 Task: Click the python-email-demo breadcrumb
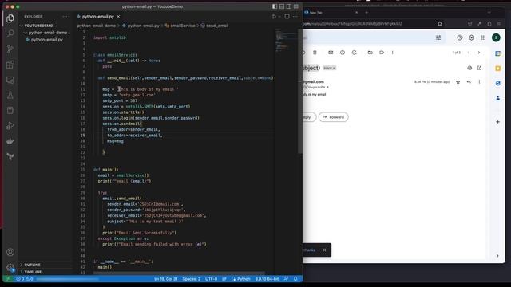(x=97, y=26)
